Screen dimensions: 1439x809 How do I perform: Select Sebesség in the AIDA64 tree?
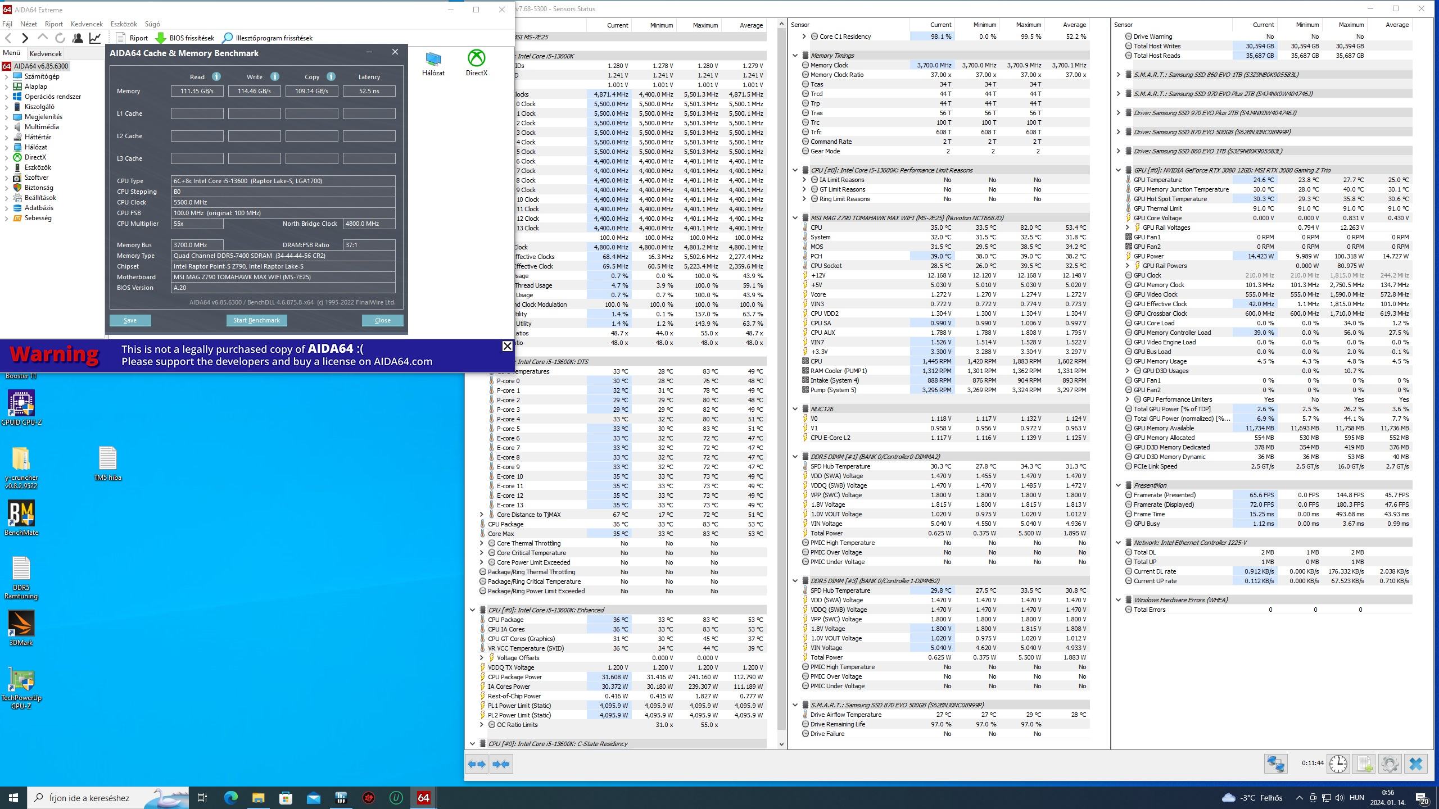click(x=38, y=218)
